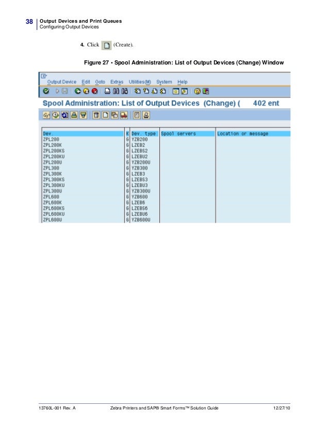Apply Filter with the funnel icon
Screen dimensions: 329x426
[x=84, y=115]
